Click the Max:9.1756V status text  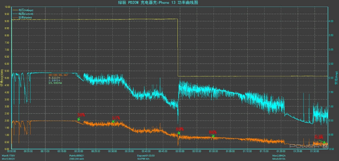click(x=8, y=155)
